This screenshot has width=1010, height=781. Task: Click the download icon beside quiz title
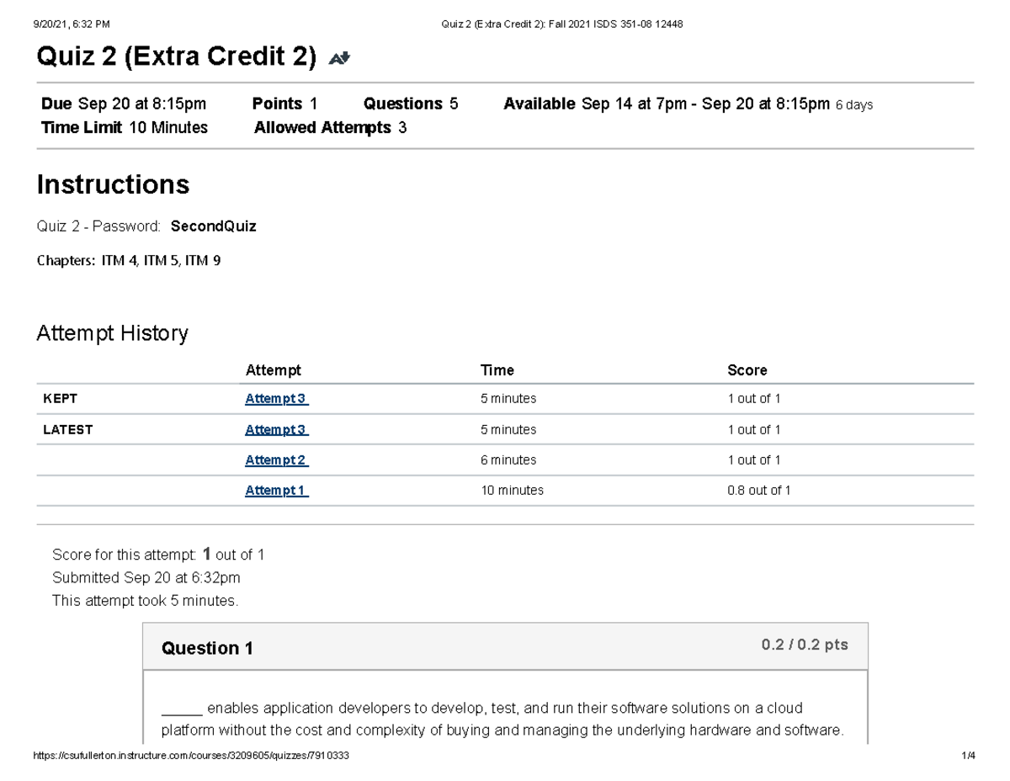(x=339, y=57)
